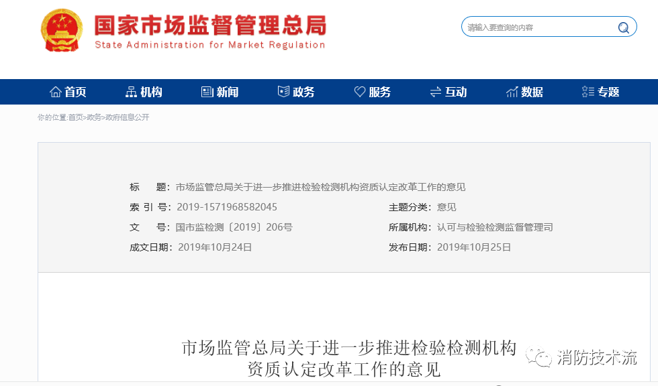The width and height of the screenshot is (658, 386).
Task: Click the national emblem logo
Action: [x=62, y=31]
